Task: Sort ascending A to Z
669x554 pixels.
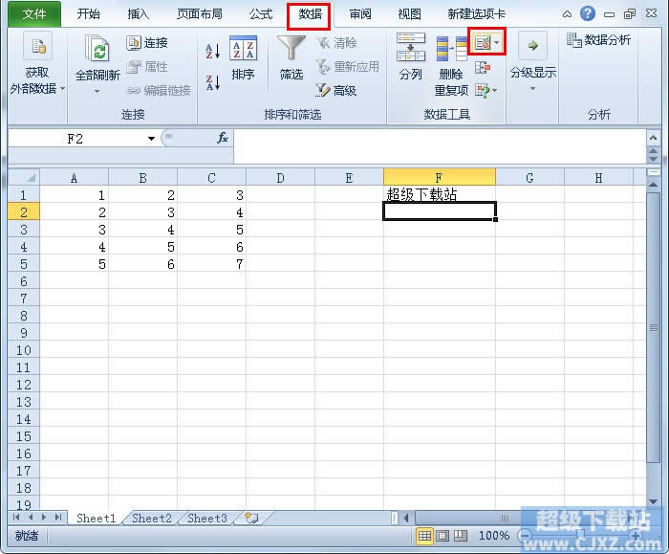Action: point(212,51)
